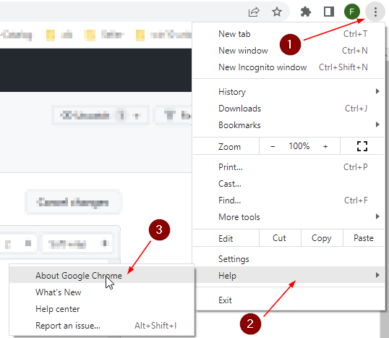Open What's New from Help submenu
Viewport: 389px width, 338px height.
point(101,292)
